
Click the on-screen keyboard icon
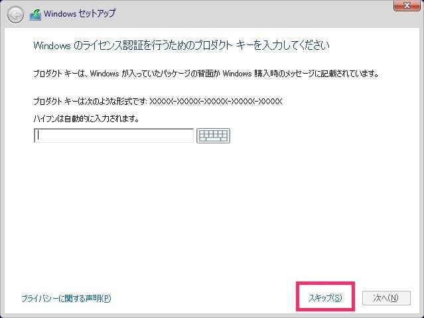pos(213,135)
